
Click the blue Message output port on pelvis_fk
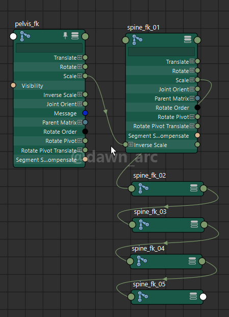(85, 113)
